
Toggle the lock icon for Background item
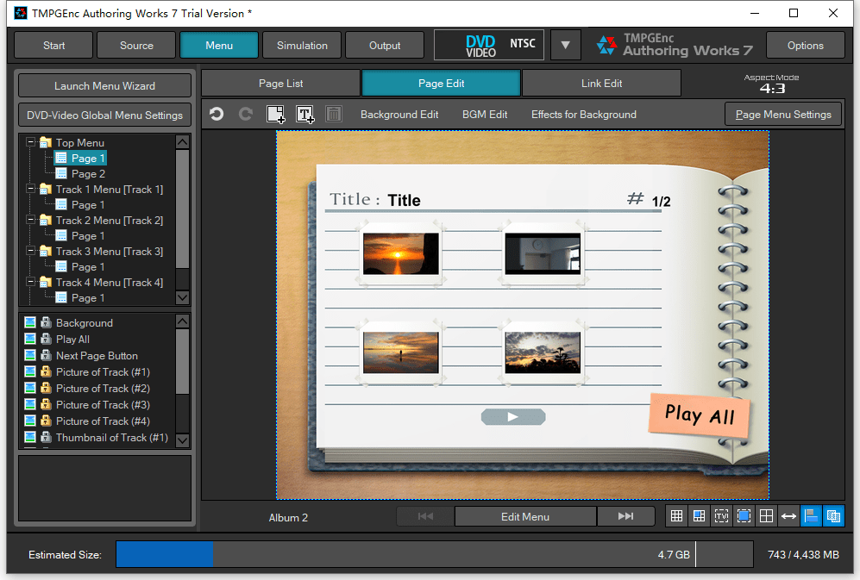tap(46, 323)
